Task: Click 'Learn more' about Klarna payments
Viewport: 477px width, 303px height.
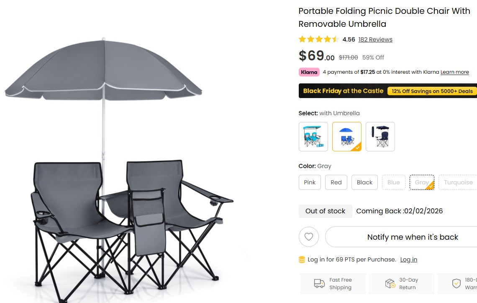Action: [454, 72]
